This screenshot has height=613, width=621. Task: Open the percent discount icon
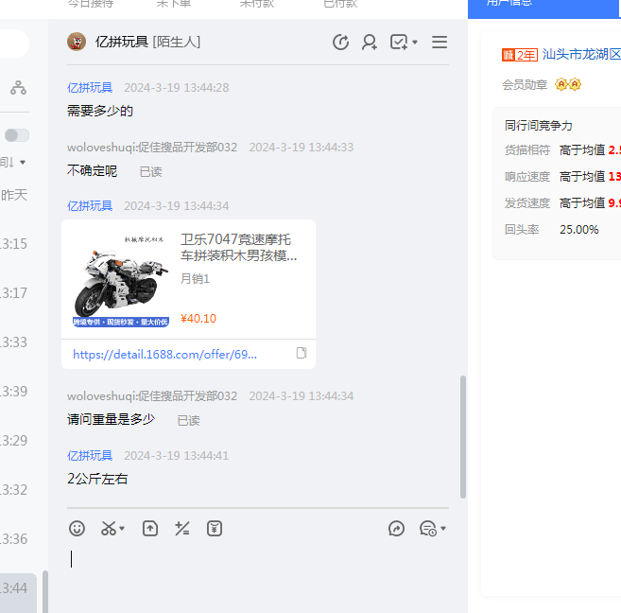[182, 528]
